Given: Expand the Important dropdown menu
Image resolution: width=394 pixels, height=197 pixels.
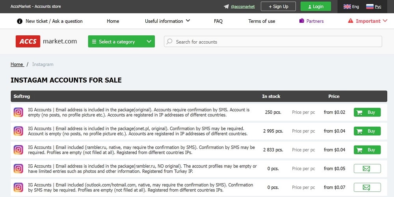Looking at the screenshot, I should tap(368, 21).
